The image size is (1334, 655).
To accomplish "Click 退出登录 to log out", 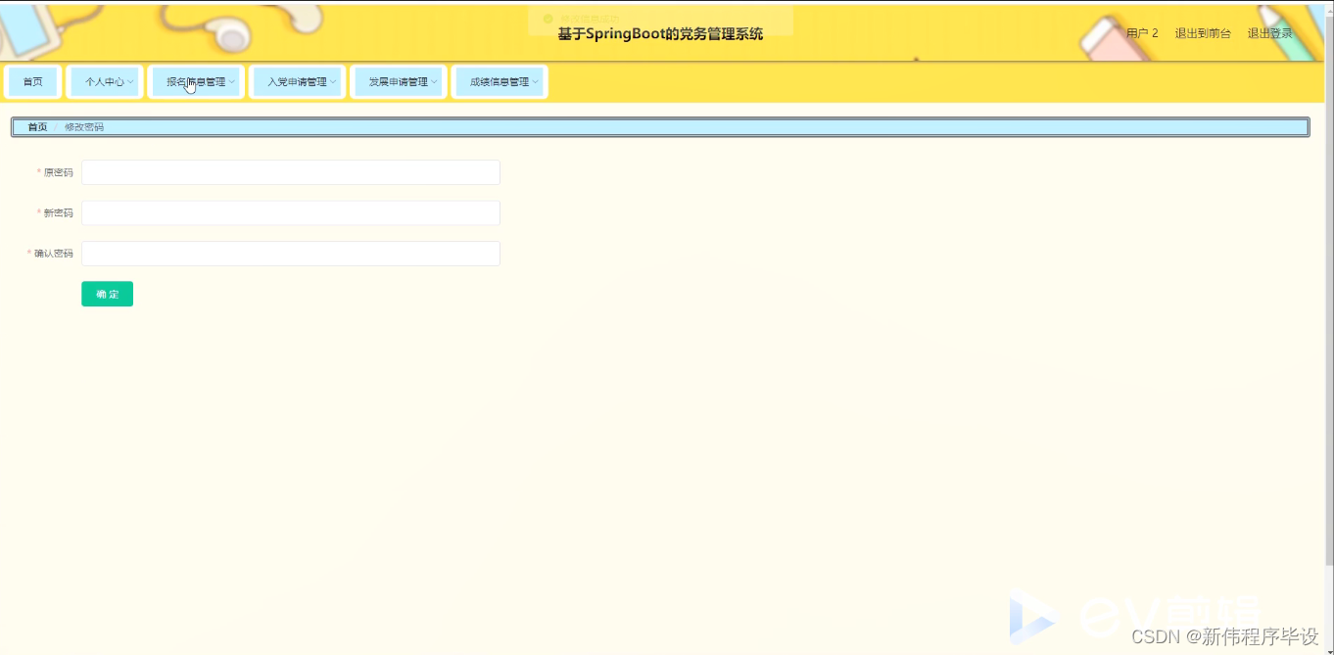I will [x=1270, y=32].
